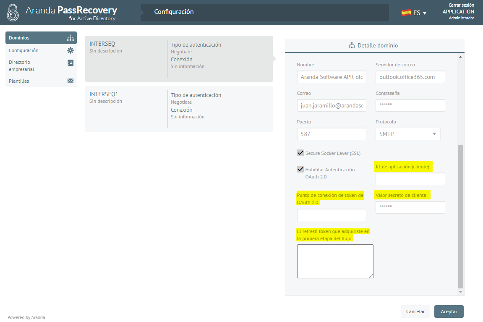The width and height of the screenshot is (483, 322).
Task: Click the Puerto field showing 587
Action: tap(332, 134)
